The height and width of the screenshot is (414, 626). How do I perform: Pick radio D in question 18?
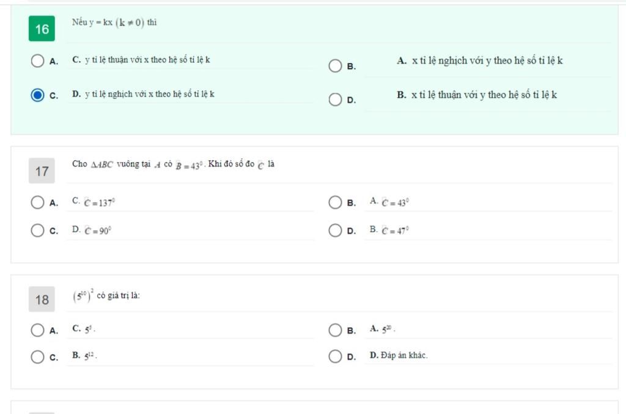335,357
